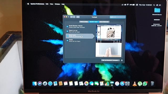Click Siri icon in the menu bar
The width and height of the screenshot is (168, 94).
point(157,5)
